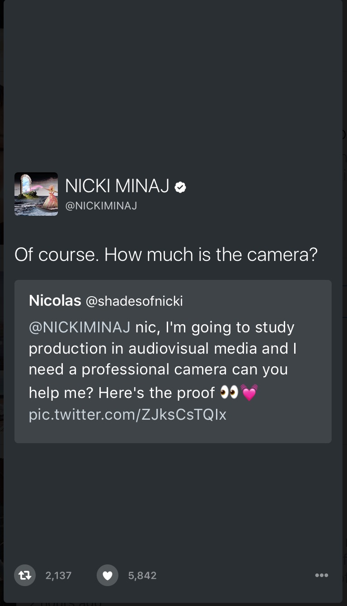The height and width of the screenshot is (606, 347).
Task: Open Nicki Minaj's profile picture
Action: coord(36,194)
